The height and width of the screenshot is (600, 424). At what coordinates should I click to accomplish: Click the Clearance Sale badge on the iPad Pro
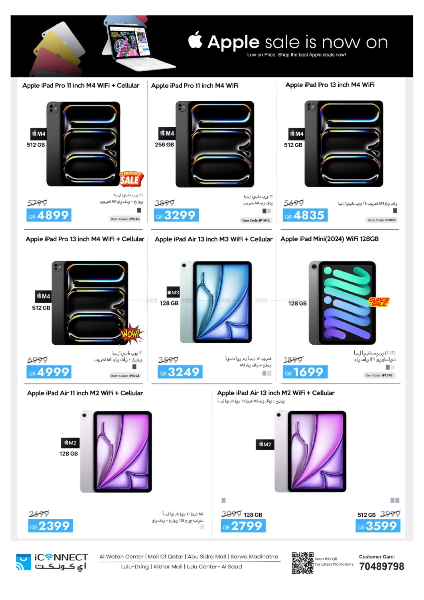point(132,179)
